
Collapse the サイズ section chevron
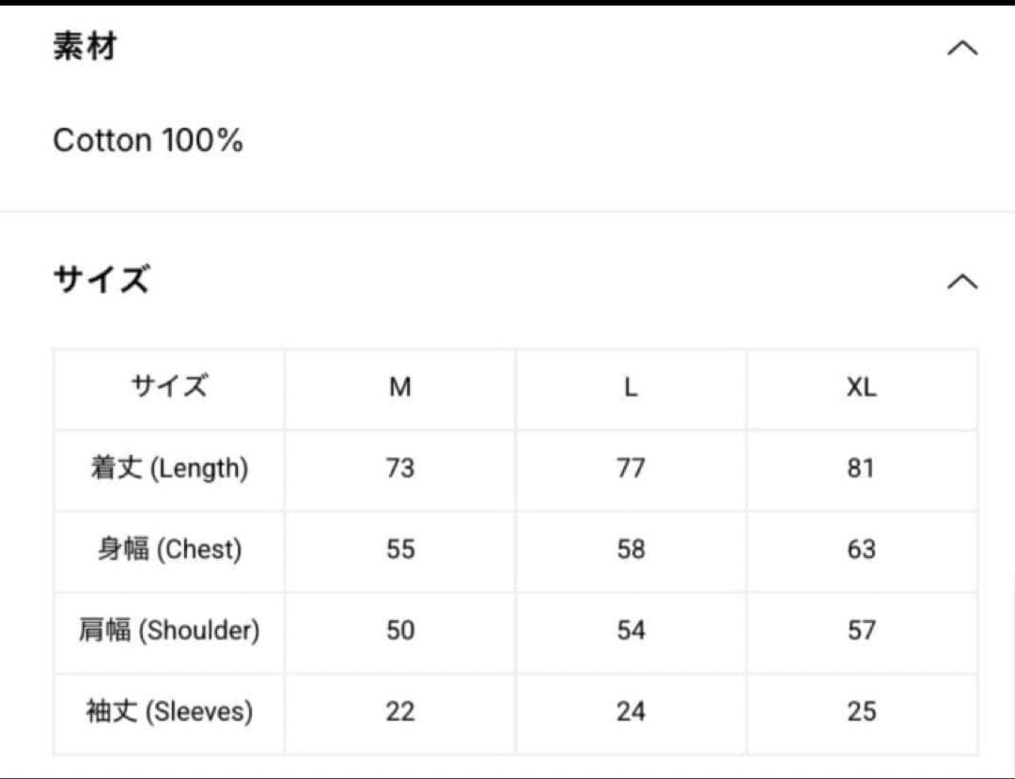(961, 281)
